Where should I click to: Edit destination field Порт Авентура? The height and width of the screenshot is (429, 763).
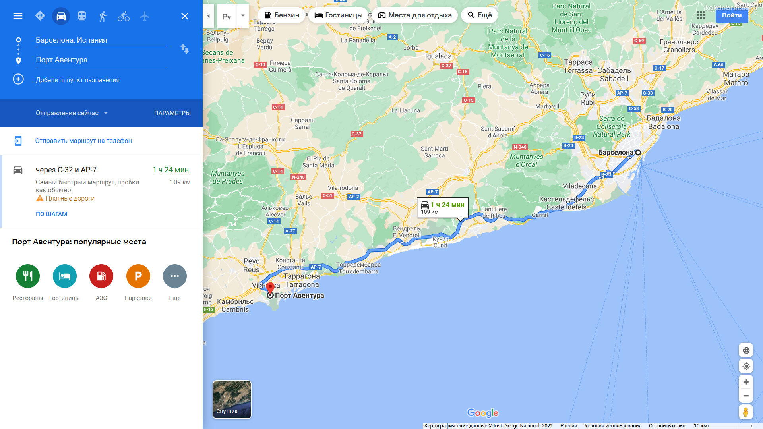101,60
